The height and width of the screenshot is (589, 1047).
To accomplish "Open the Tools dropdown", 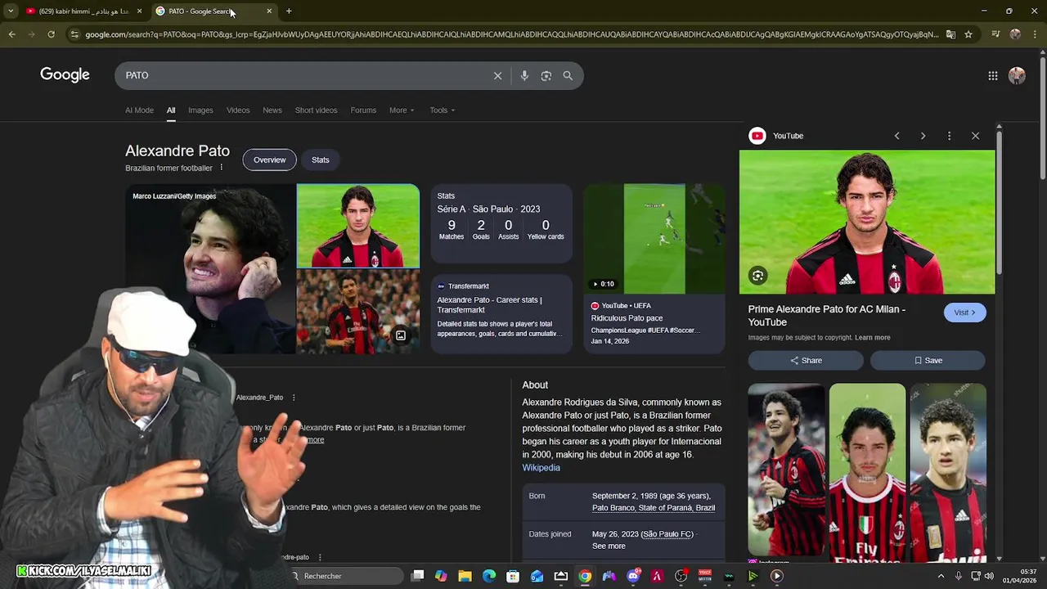I will (x=443, y=110).
